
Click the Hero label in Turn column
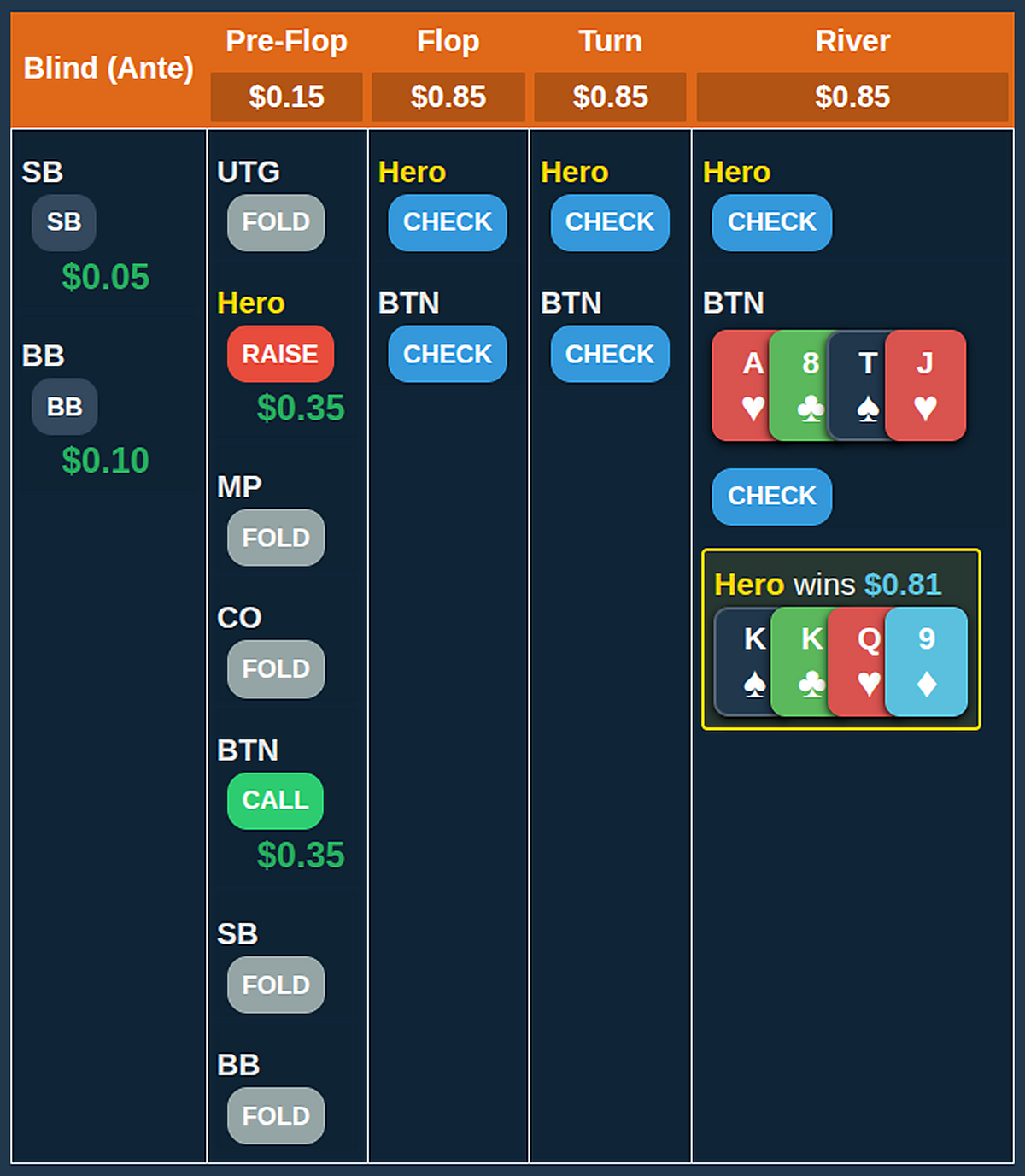pos(575,172)
